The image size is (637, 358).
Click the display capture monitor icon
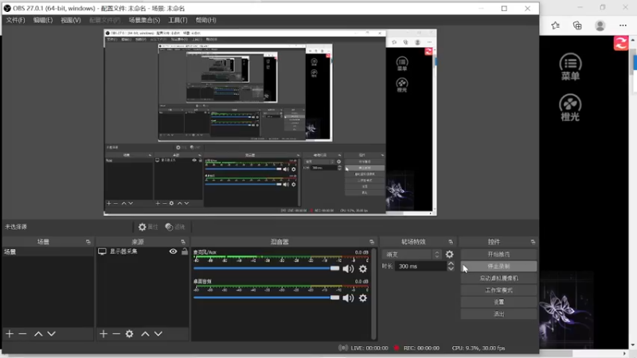click(x=102, y=251)
